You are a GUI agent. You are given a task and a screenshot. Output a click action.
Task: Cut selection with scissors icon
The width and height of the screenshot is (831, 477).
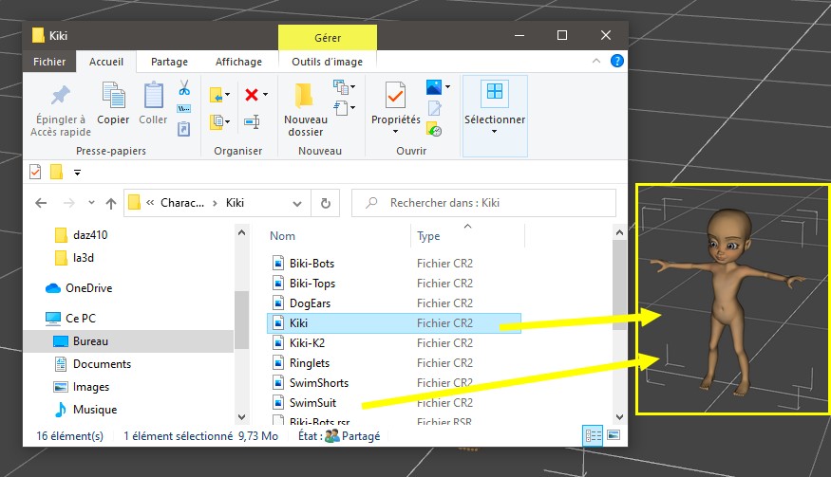184,87
